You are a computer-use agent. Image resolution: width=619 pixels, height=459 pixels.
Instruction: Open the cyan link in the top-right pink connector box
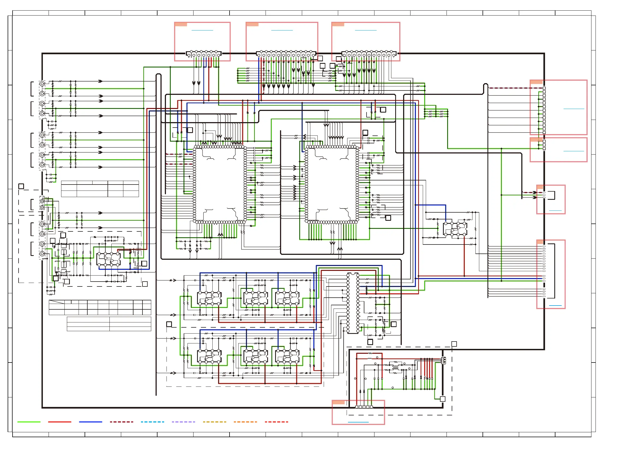(365, 30)
